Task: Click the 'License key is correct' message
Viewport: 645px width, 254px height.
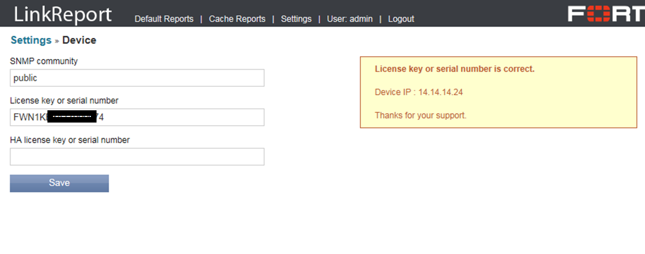Action: click(x=454, y=69)
